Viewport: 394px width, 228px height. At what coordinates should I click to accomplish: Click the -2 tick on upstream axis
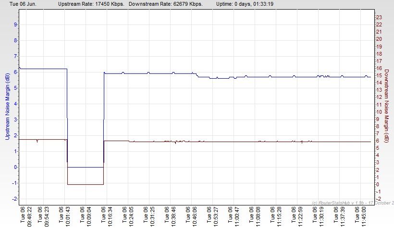(x=14, y=199)
